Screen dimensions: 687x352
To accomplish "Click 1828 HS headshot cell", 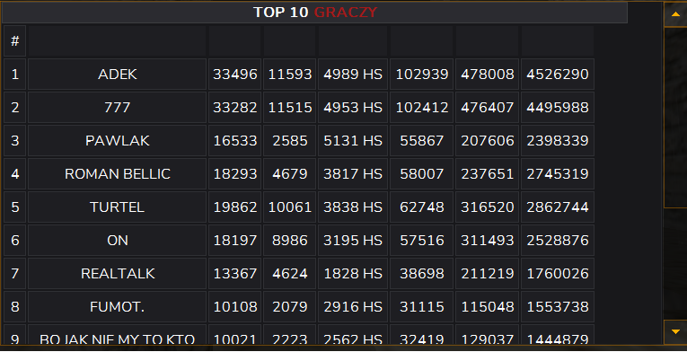I will [353, 274].
